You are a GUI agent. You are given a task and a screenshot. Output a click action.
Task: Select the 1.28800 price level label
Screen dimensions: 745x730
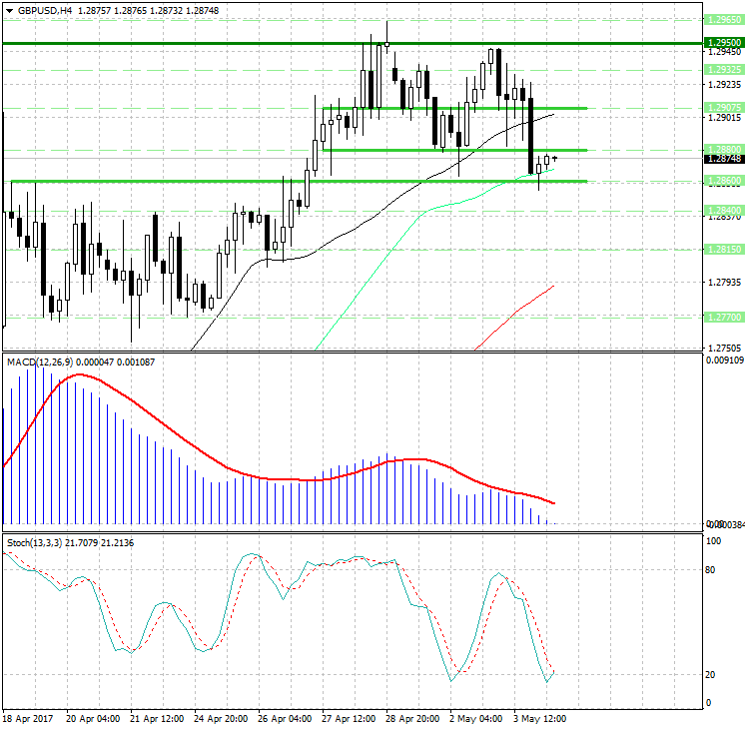tap(722, 148)
